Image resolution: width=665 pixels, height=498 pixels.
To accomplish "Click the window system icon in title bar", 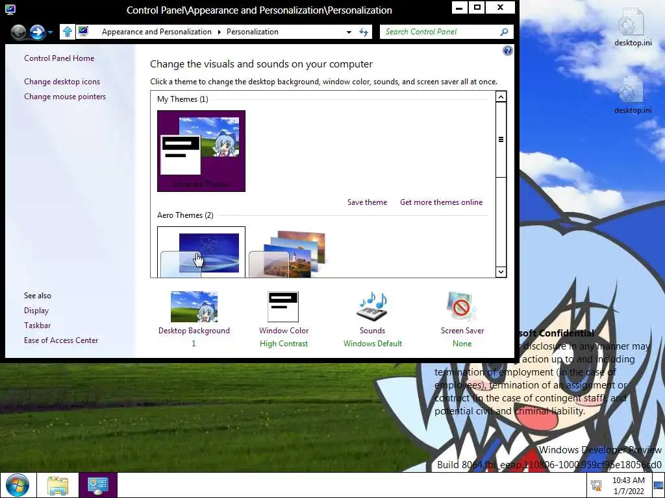I will coord(10,9).
